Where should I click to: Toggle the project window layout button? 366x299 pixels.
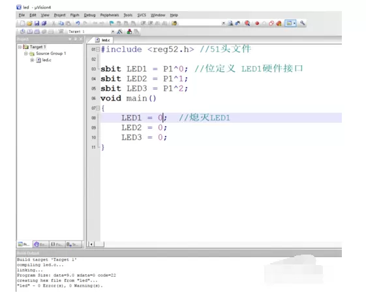(x=289, y=23)
